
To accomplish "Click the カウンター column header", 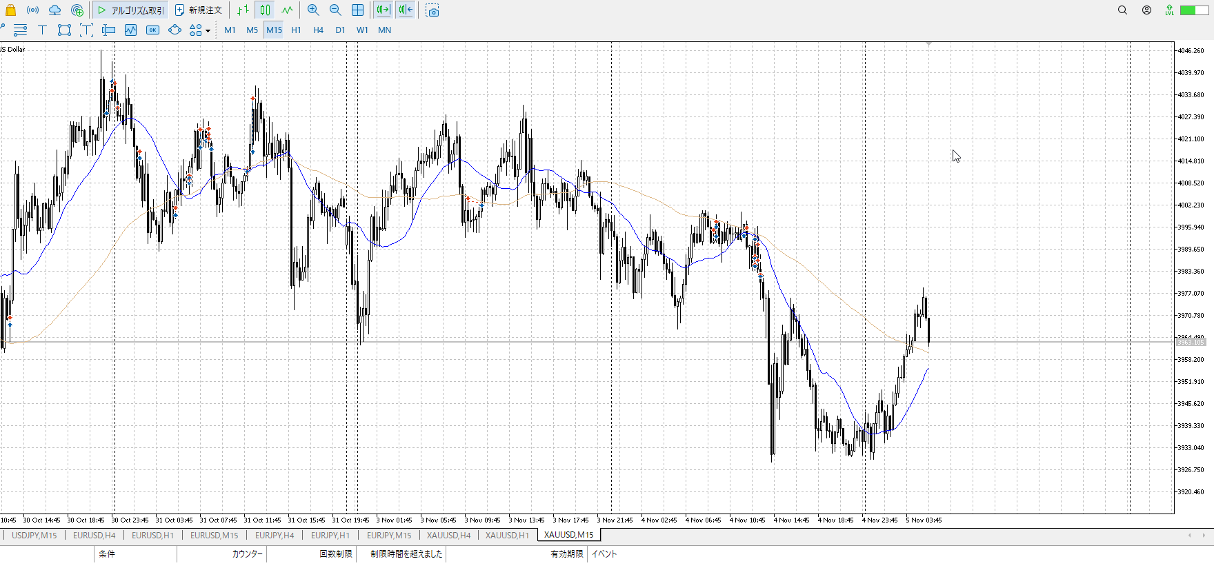I will click(x=247, y=553).
